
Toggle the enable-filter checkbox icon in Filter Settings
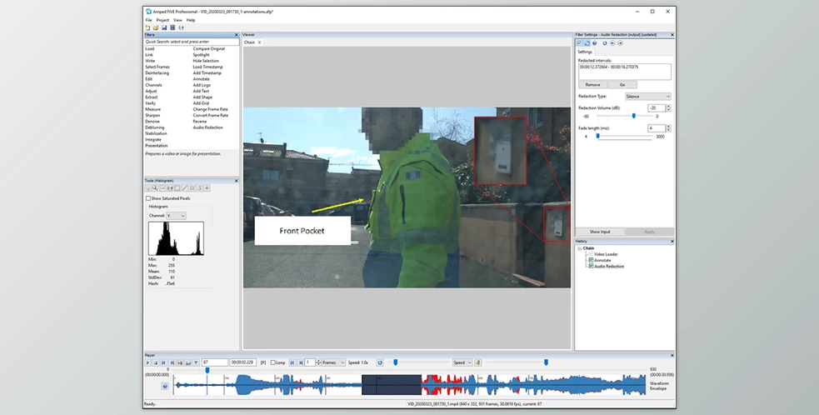(579, 43)
